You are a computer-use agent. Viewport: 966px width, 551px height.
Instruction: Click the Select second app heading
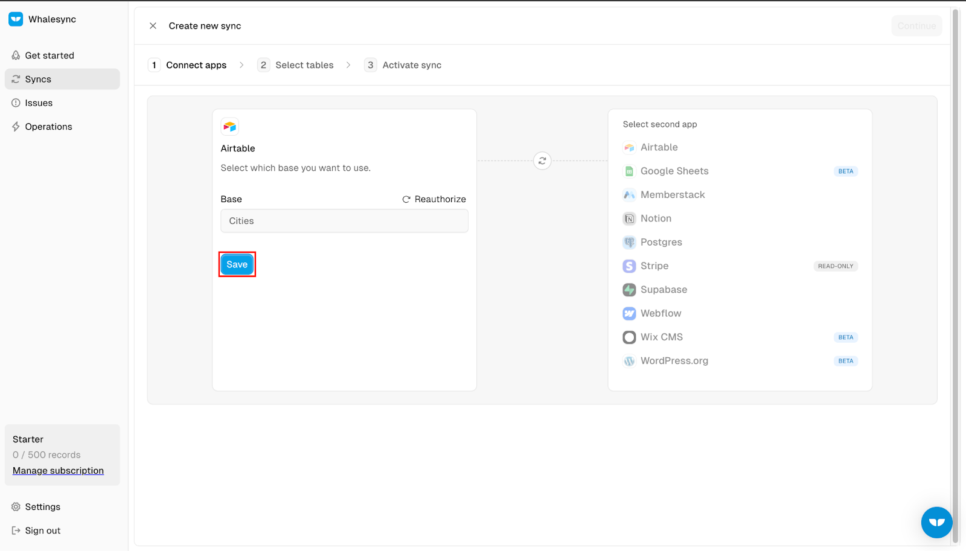pyautogui.click(x=660, y=124)
